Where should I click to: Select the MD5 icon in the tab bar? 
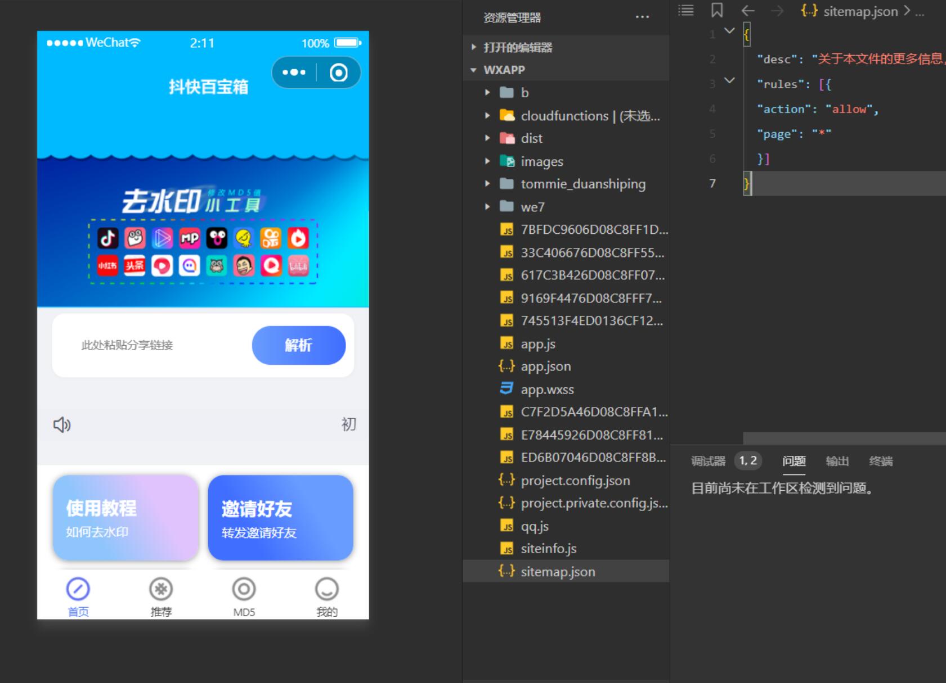point(244,590)
